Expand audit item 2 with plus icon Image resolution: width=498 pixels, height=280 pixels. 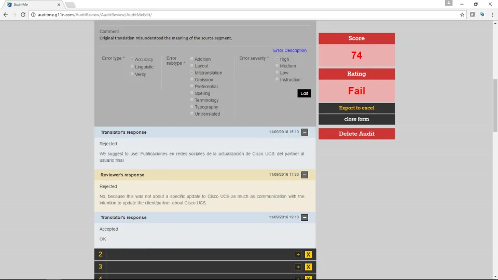pos(298,254)
